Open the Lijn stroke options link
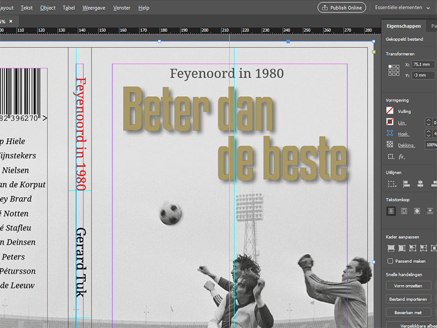This screenshot has height=328, width=437. coord(401,122)
